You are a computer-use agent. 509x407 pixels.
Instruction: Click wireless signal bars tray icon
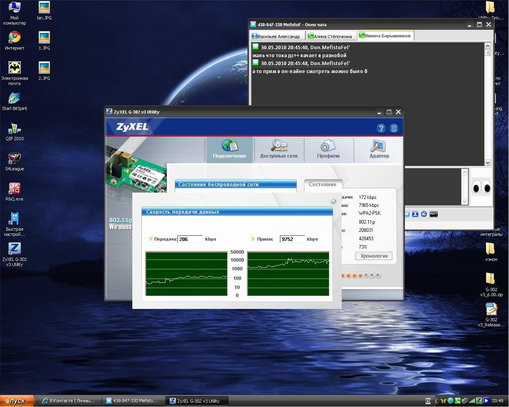coord(472,401)
